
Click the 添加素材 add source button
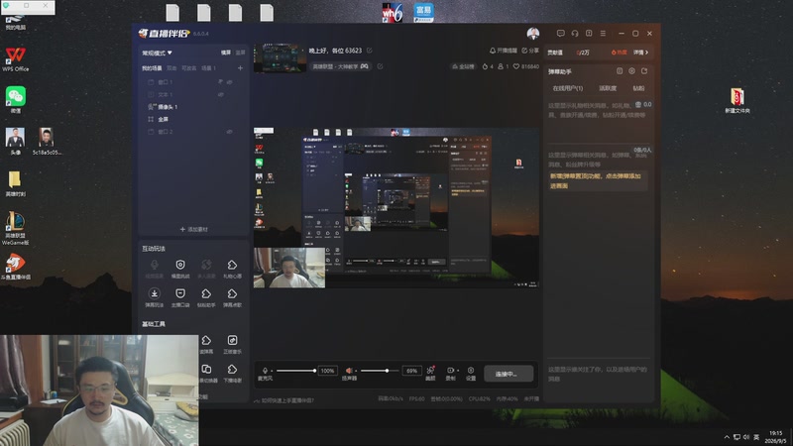(x=194, y=229)
